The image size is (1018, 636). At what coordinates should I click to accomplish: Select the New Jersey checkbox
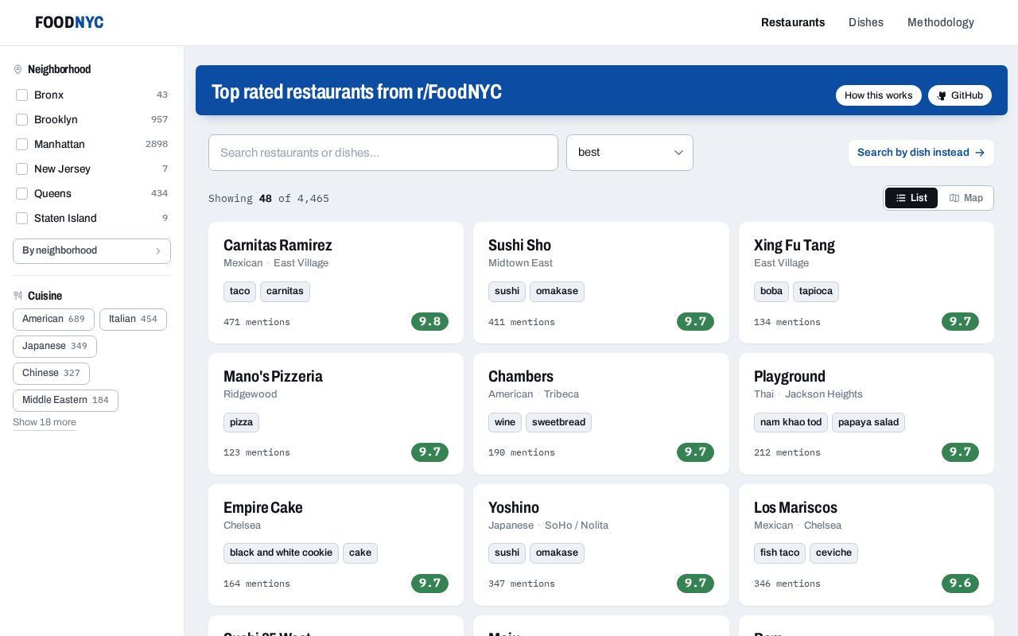pyautogui.click(x=22, y=169)
